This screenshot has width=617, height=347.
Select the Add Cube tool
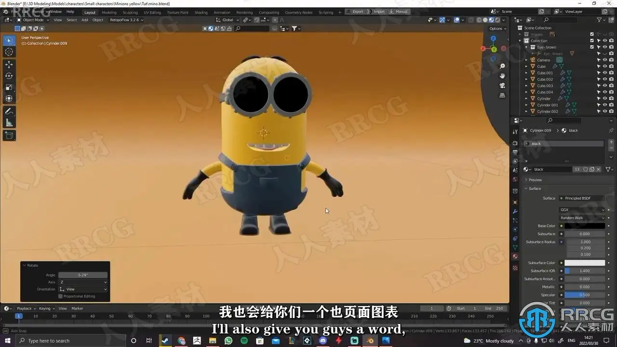(x=9, y=135)
